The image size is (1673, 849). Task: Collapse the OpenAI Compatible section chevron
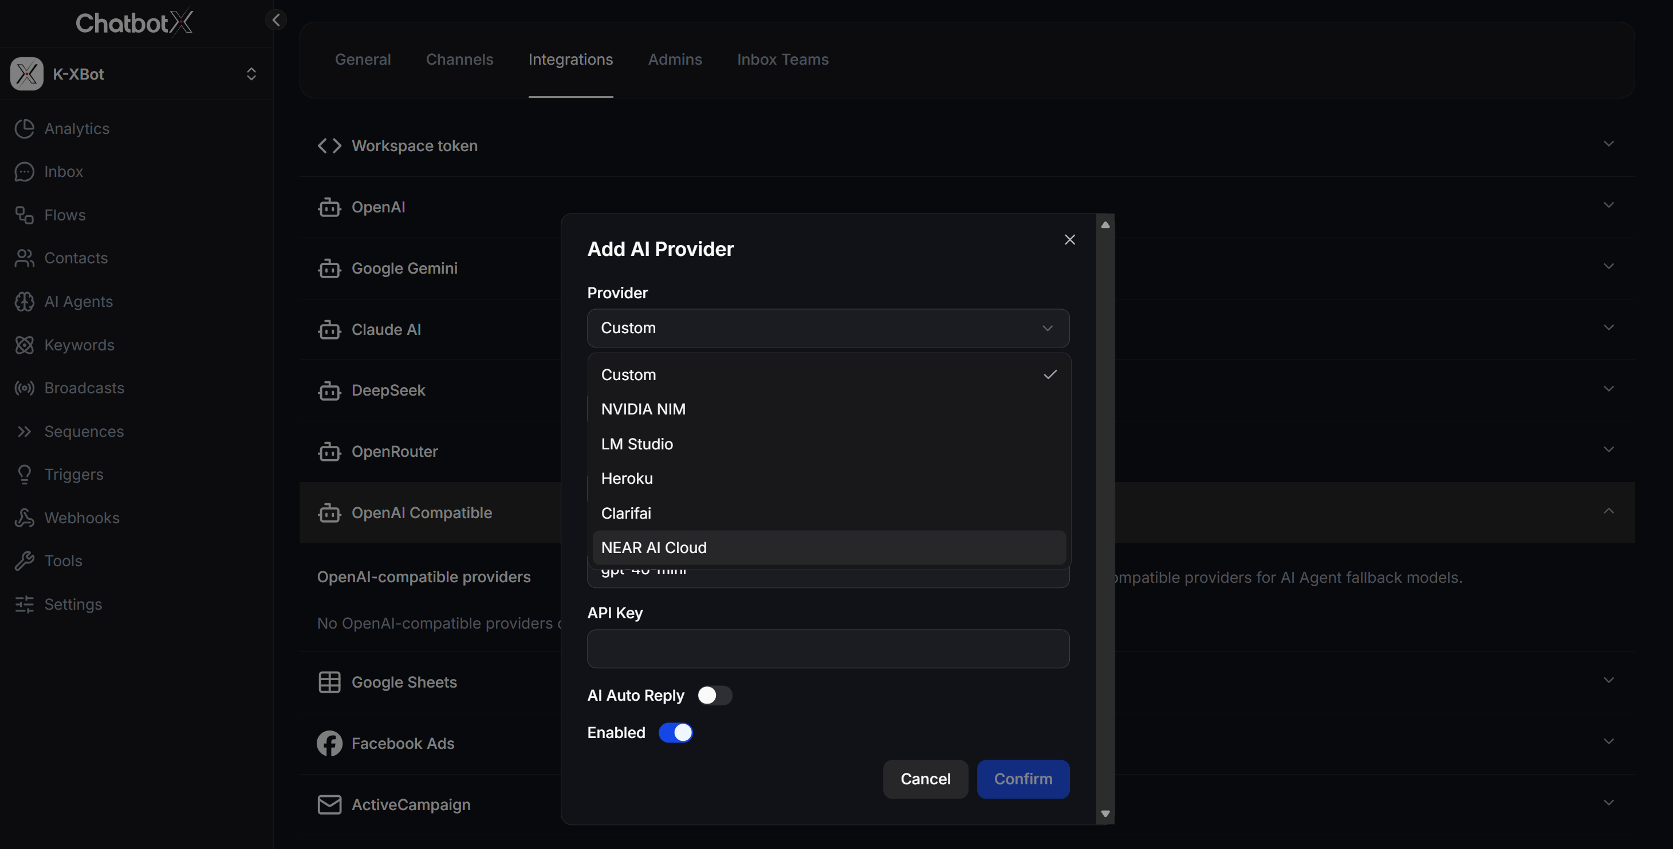tap(1609, 511)
